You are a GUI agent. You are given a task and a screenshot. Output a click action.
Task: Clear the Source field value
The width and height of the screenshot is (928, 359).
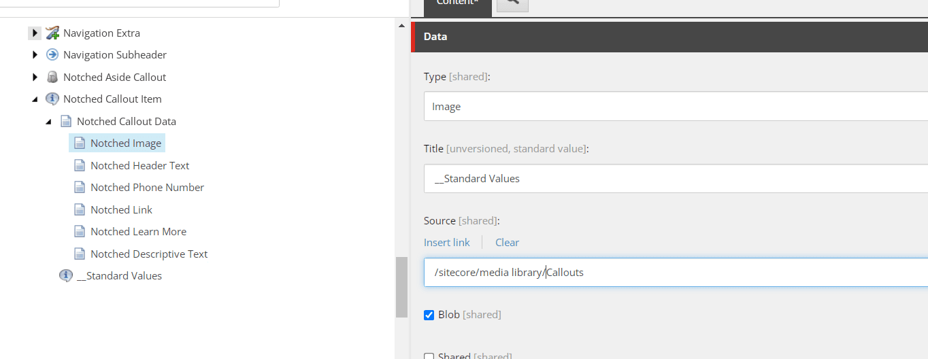507,243
